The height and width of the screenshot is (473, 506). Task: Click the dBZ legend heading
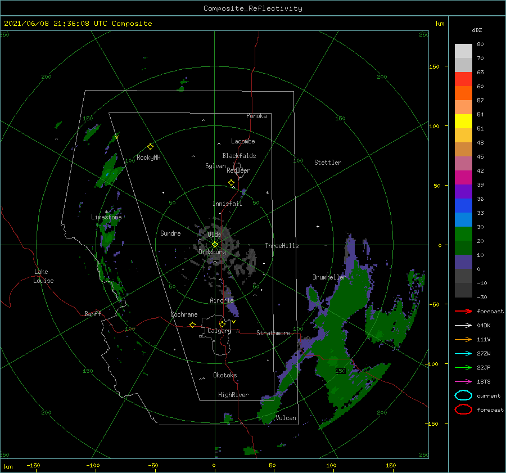(477, 30)
